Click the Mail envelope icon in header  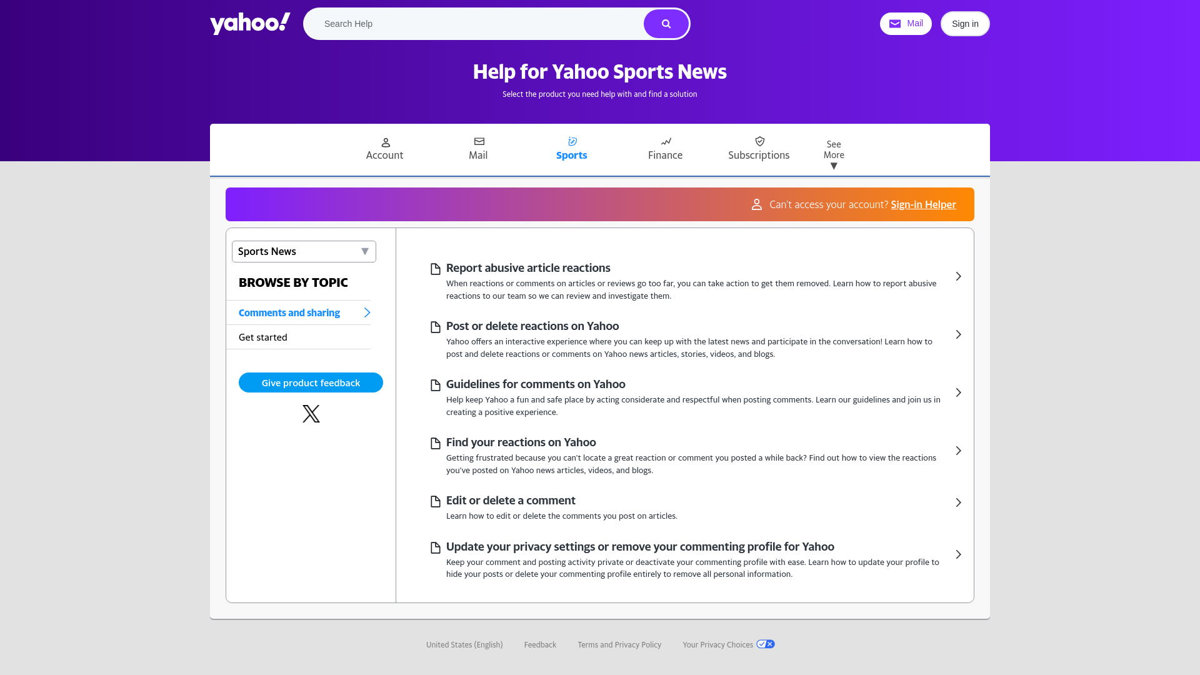(x=895, y=24)
